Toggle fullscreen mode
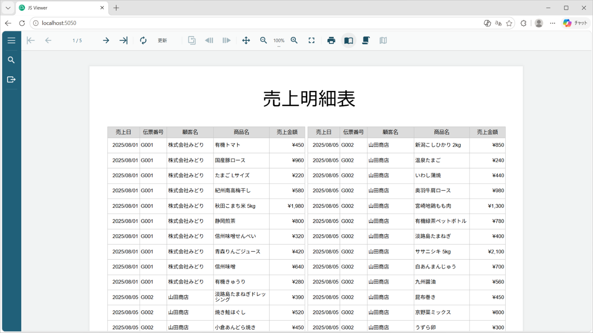This screenshot has width=593, height=333. [311, 40]
